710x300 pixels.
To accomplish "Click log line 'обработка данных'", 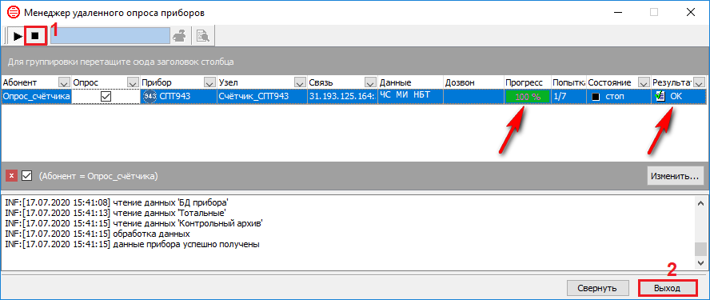I will 97,234.
